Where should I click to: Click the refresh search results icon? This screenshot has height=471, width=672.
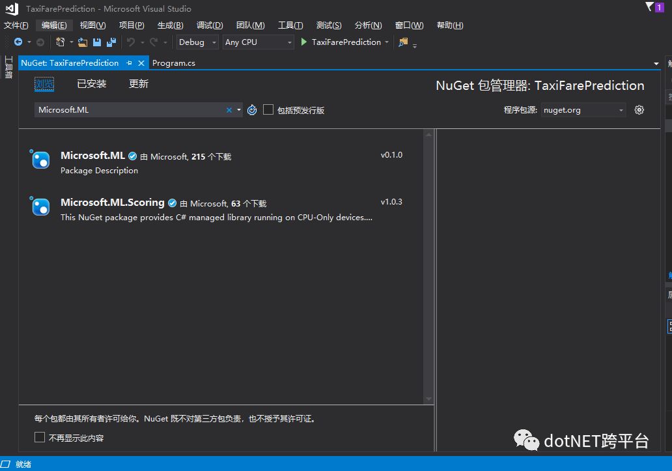pyautogui.click(x=252, y=110)
